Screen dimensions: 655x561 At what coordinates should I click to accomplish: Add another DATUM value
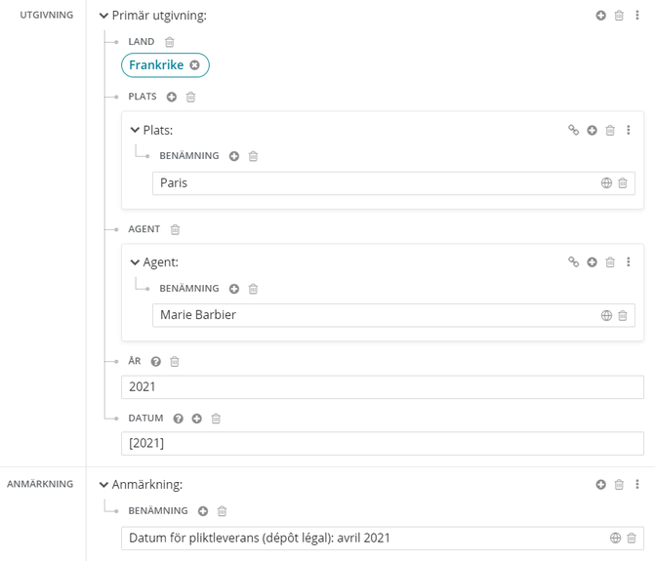tap(197, 419)
